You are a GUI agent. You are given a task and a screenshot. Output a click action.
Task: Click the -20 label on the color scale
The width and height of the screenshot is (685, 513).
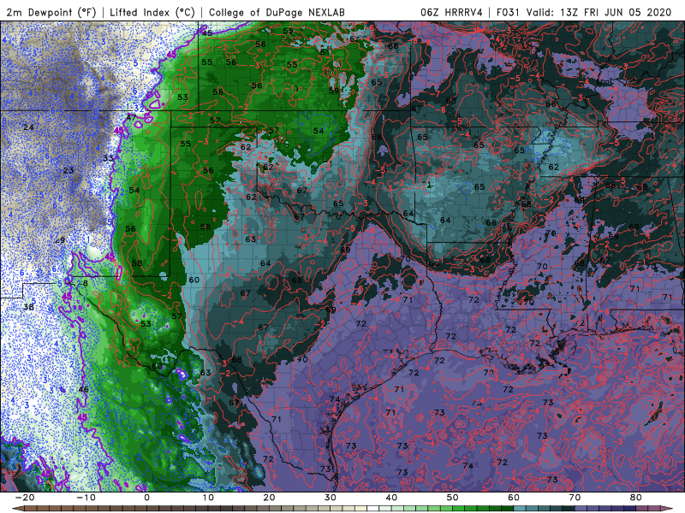(x=25, y=498)
